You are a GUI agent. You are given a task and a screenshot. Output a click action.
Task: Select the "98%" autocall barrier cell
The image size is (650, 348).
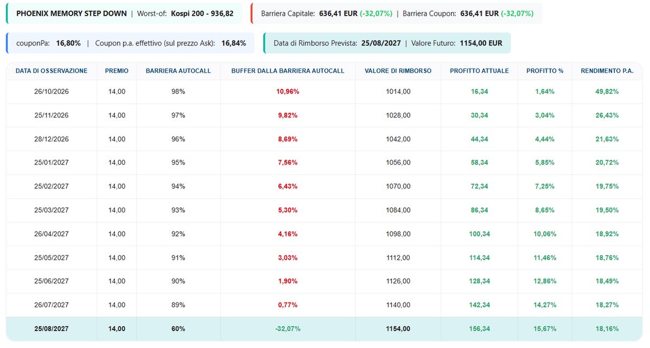click(178, 91)
